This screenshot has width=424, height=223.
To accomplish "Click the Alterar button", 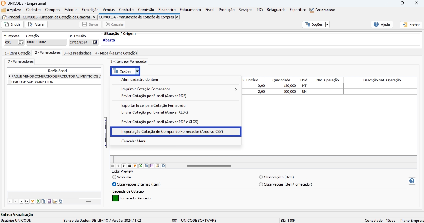I will point(36,24).
